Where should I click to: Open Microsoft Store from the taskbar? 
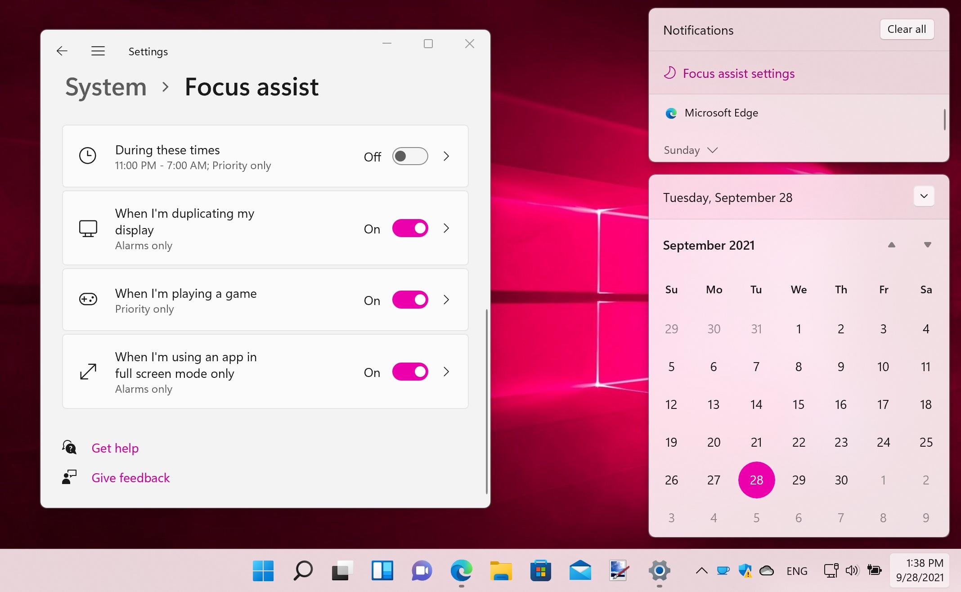click(x=540, y=571)
